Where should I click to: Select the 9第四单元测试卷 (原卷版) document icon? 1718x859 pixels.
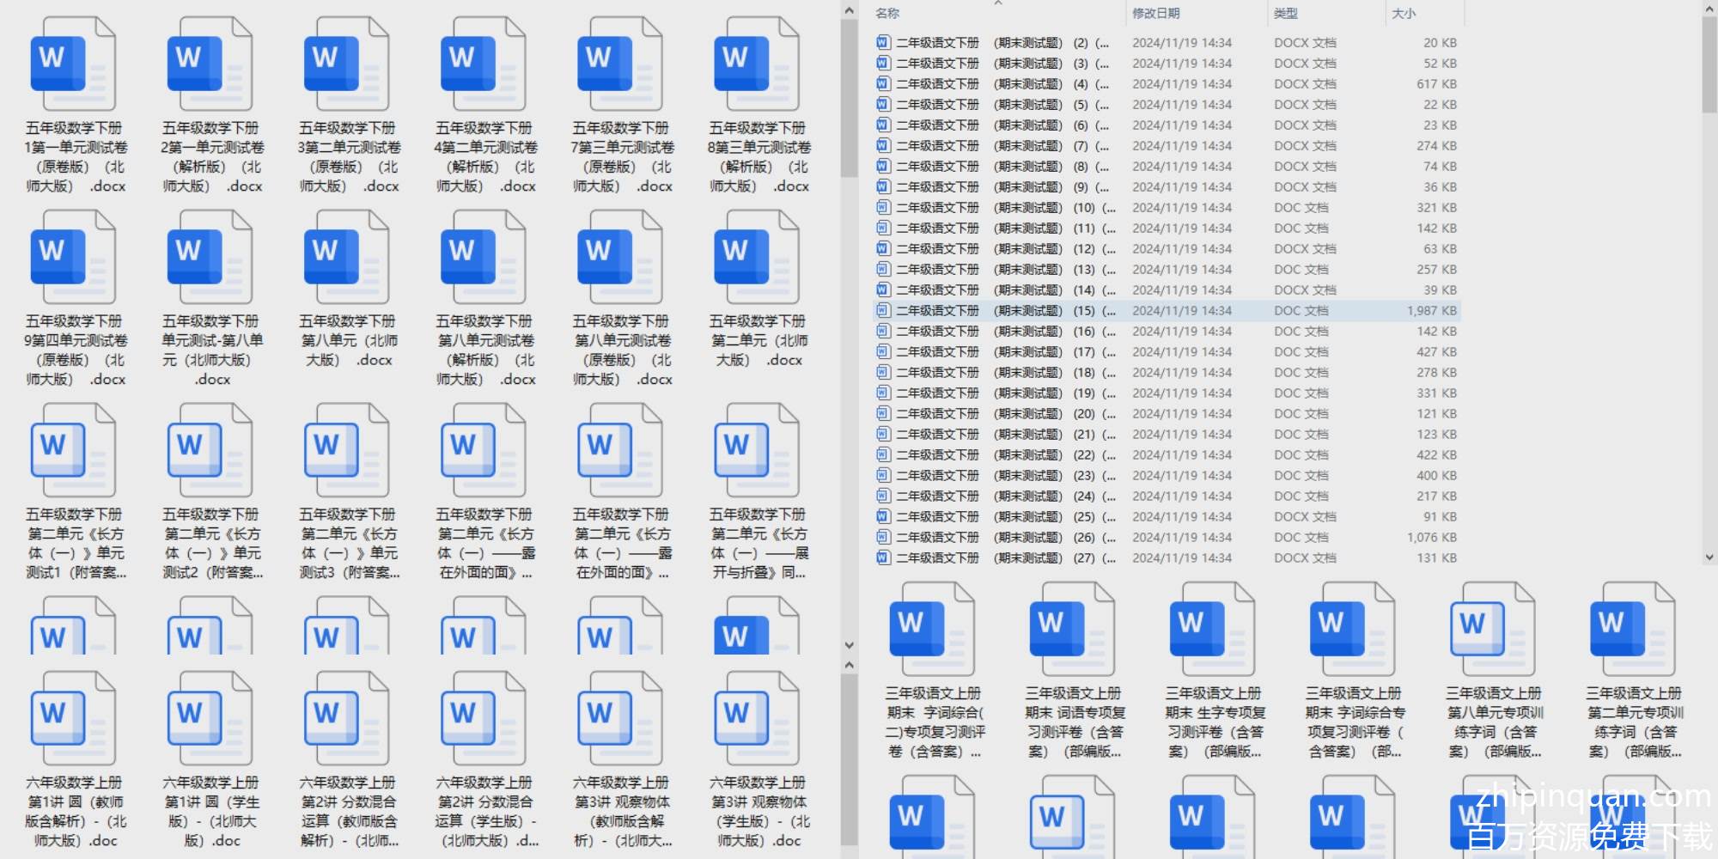[x=73, y=258]
